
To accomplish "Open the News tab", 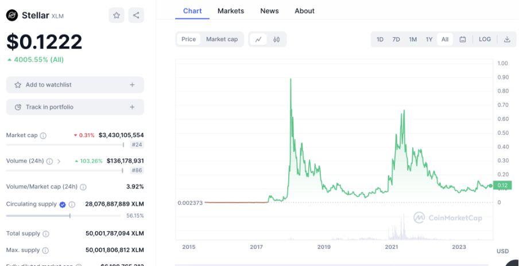I will [269, 11].
